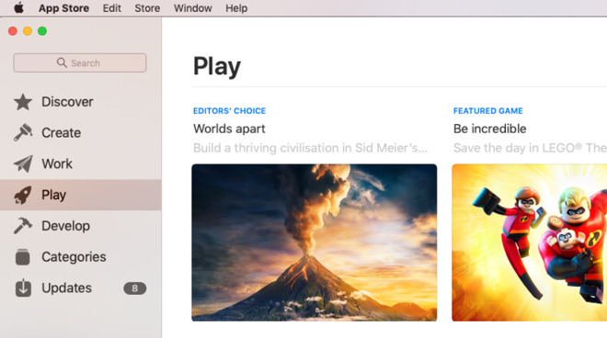Select the Develop hammer icon
The width and height of the screenshot is (607, 338).
[x=23, y=225]
